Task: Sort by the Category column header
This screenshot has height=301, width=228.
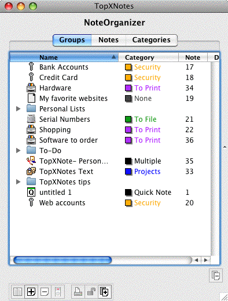Action: tap(148, 57)
